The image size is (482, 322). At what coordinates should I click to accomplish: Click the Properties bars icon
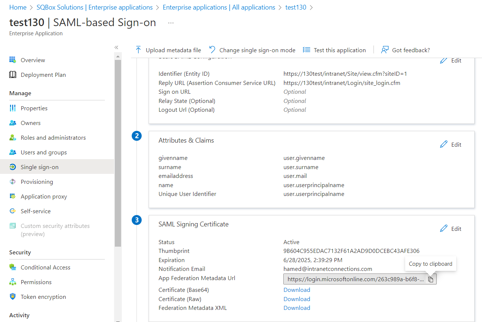[x=13, y=108]
